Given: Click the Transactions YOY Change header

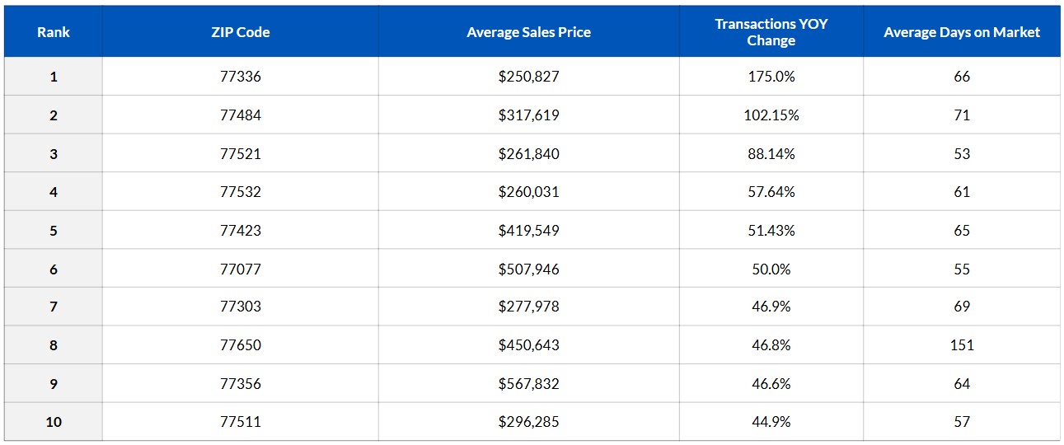Looking at the screenshot, I should tap(771, 32).
